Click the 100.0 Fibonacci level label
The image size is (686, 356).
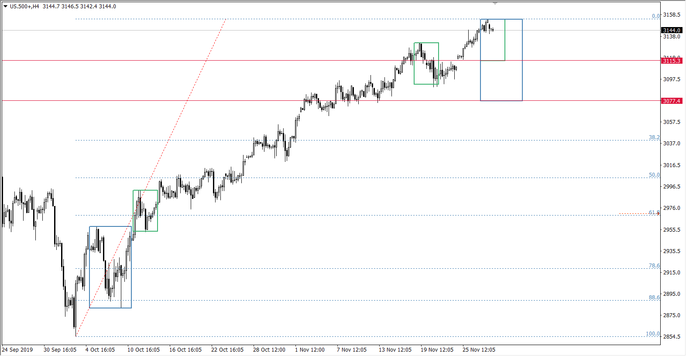click(652, 334)
